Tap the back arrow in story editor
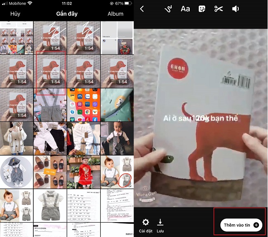 click(x=142, y=9)
